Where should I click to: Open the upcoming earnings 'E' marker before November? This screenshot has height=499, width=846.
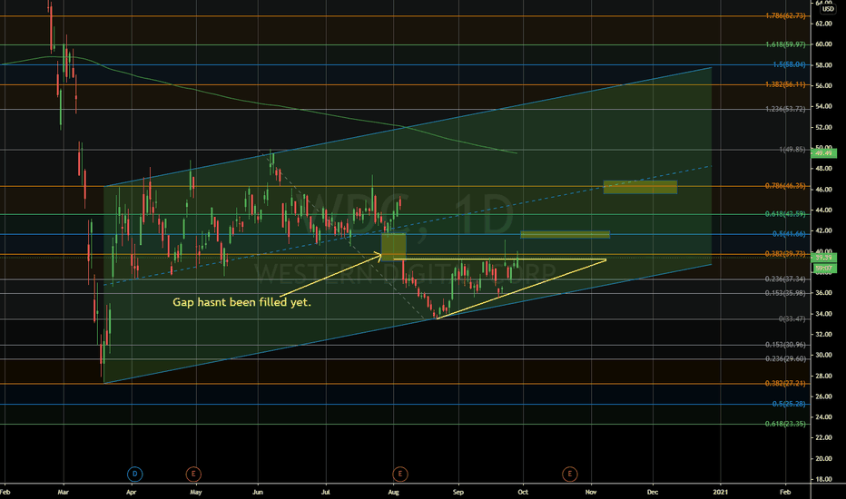pos(569,475)
